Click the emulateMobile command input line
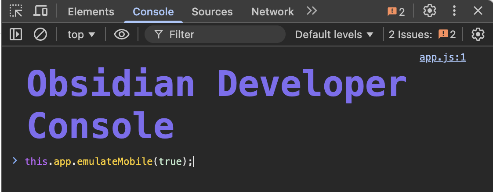 click(109, 162)
